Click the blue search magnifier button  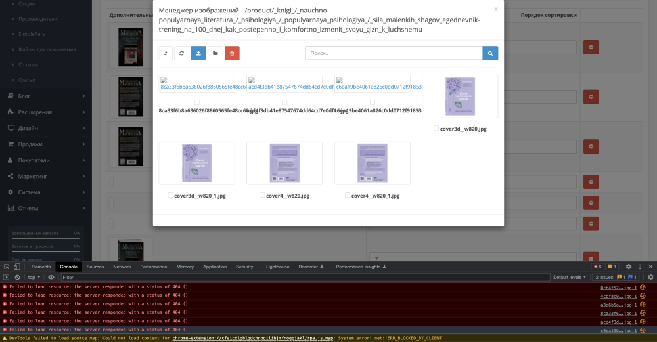click(x=490, y=53)
